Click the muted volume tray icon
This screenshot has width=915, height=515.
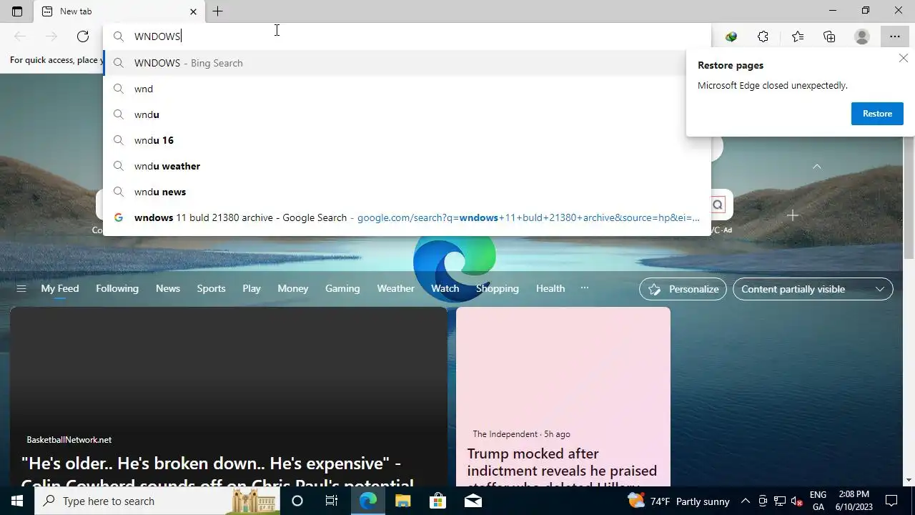tap(797, 501)
